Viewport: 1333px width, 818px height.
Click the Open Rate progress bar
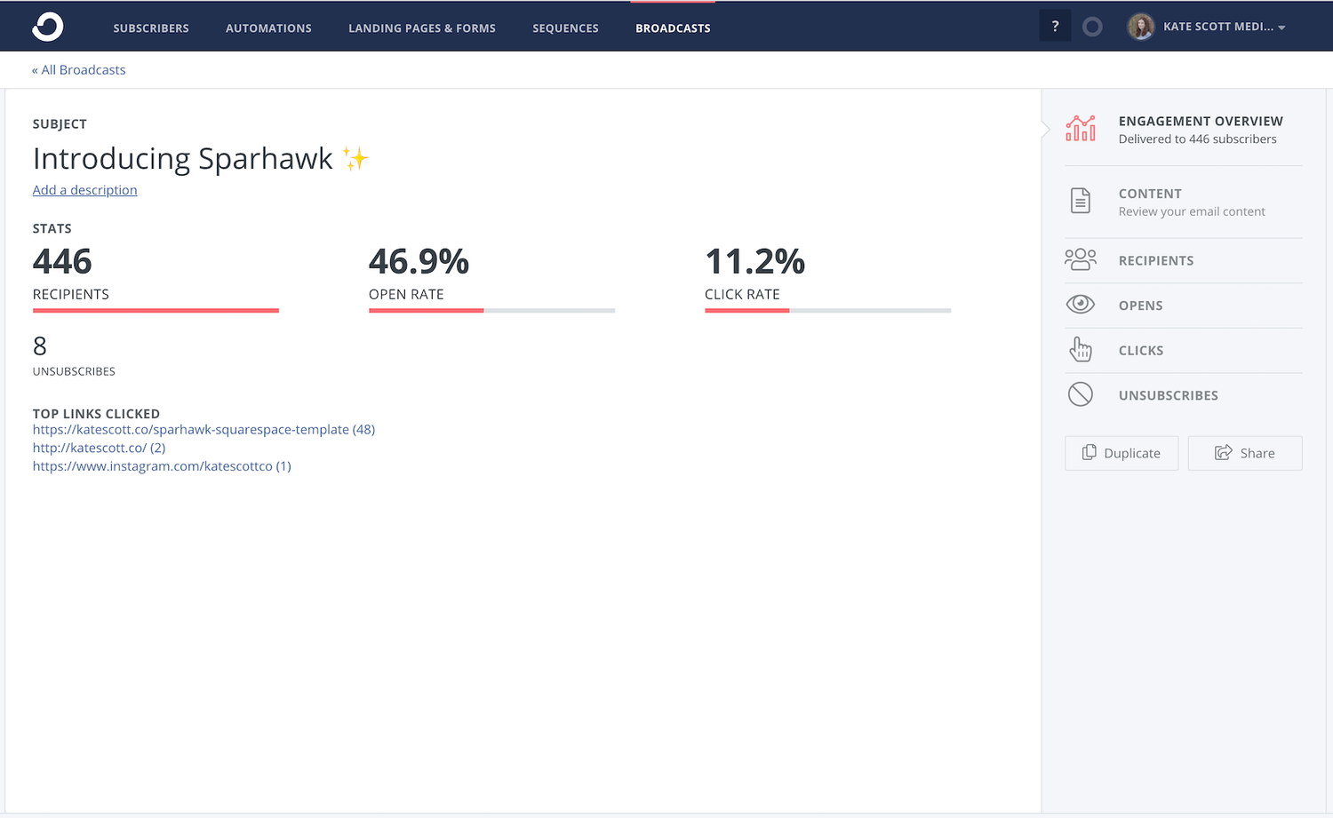(x=491, y=311)
